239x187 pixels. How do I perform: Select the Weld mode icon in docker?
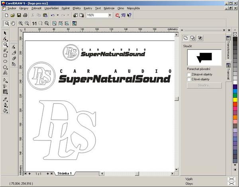(186, 38)
